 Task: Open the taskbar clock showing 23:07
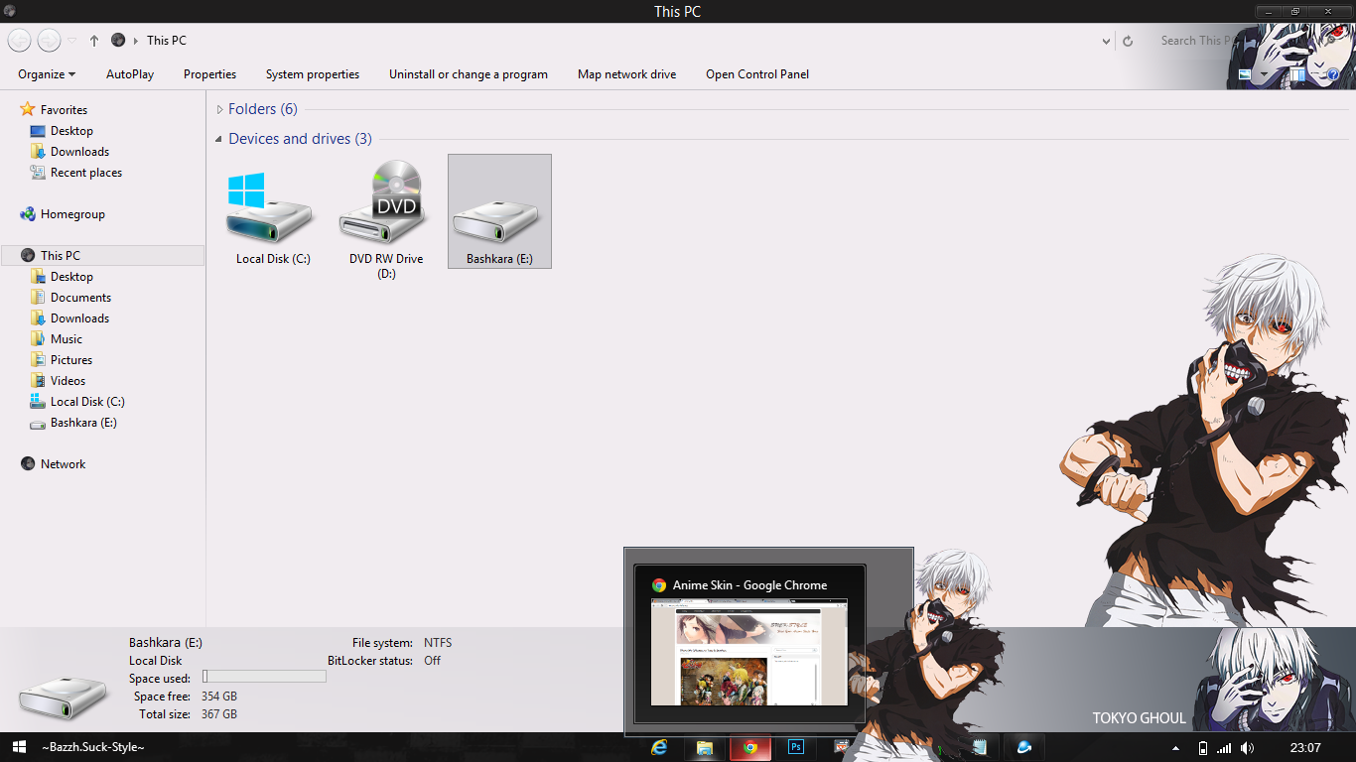point(1305,748)
